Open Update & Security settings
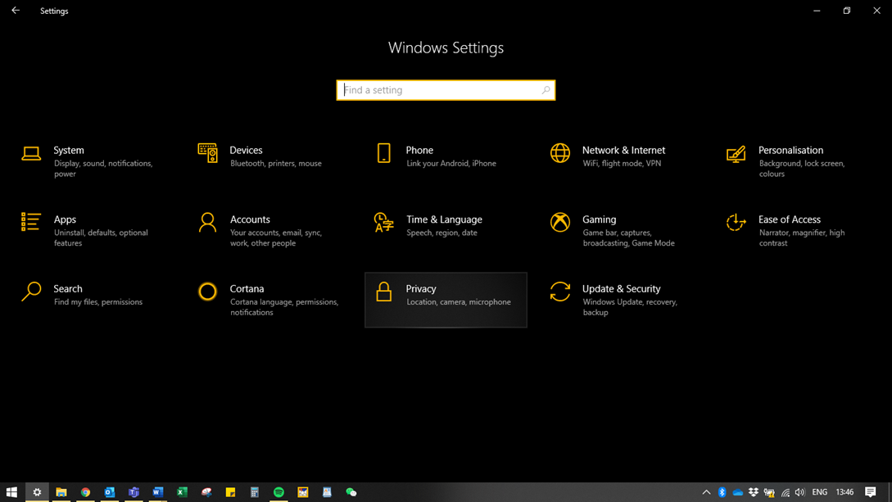 click(621, 289)
